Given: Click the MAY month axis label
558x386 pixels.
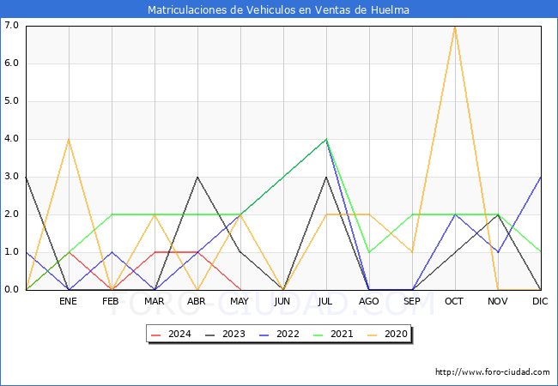Looking at the screenshot, I should pos(240,301).
